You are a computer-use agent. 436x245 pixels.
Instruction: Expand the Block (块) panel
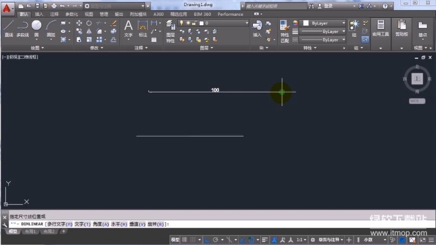pos(263,48)
